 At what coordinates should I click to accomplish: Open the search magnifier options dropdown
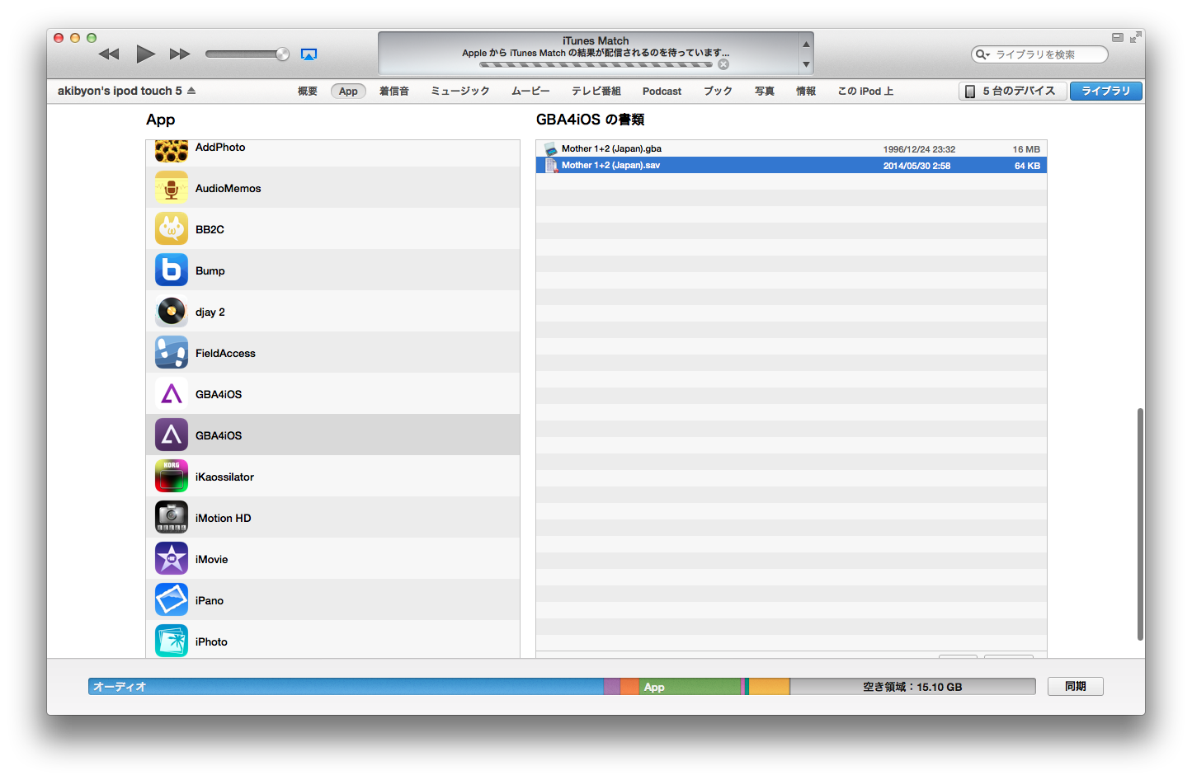[982, 54]
